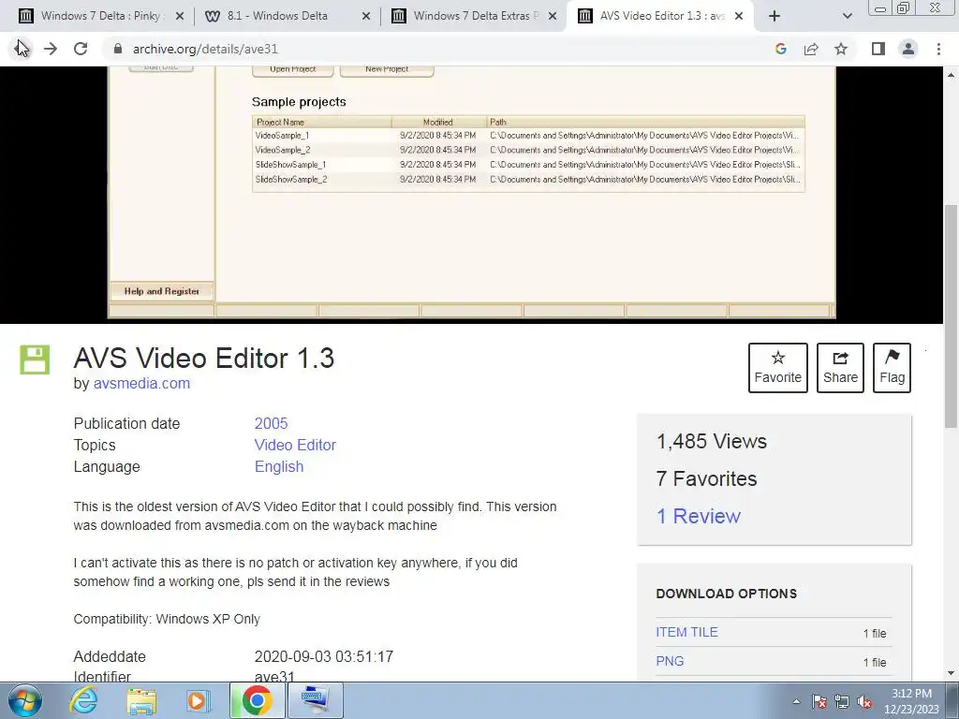Click the English language link

pyautogui.click(x=279, y=466)
